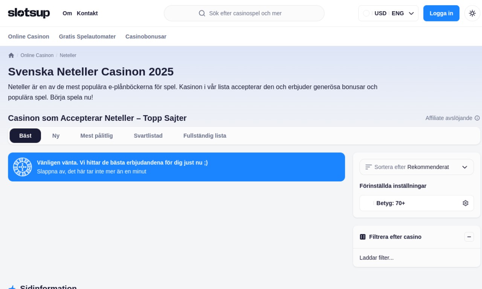The width and height of the screenshot is (482, 289).
Task: Toggle the light/dark theme sun icon
Action: [472, 13]
